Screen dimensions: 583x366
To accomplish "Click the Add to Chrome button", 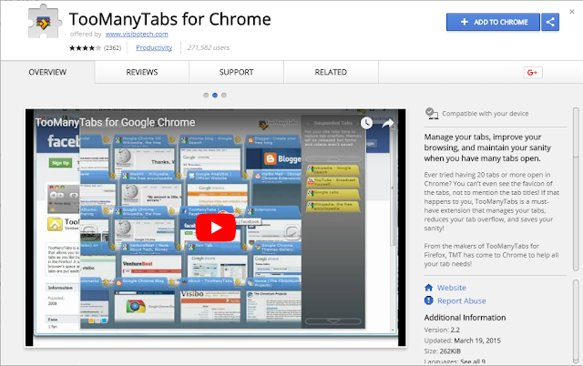I will tap(493, 22).
